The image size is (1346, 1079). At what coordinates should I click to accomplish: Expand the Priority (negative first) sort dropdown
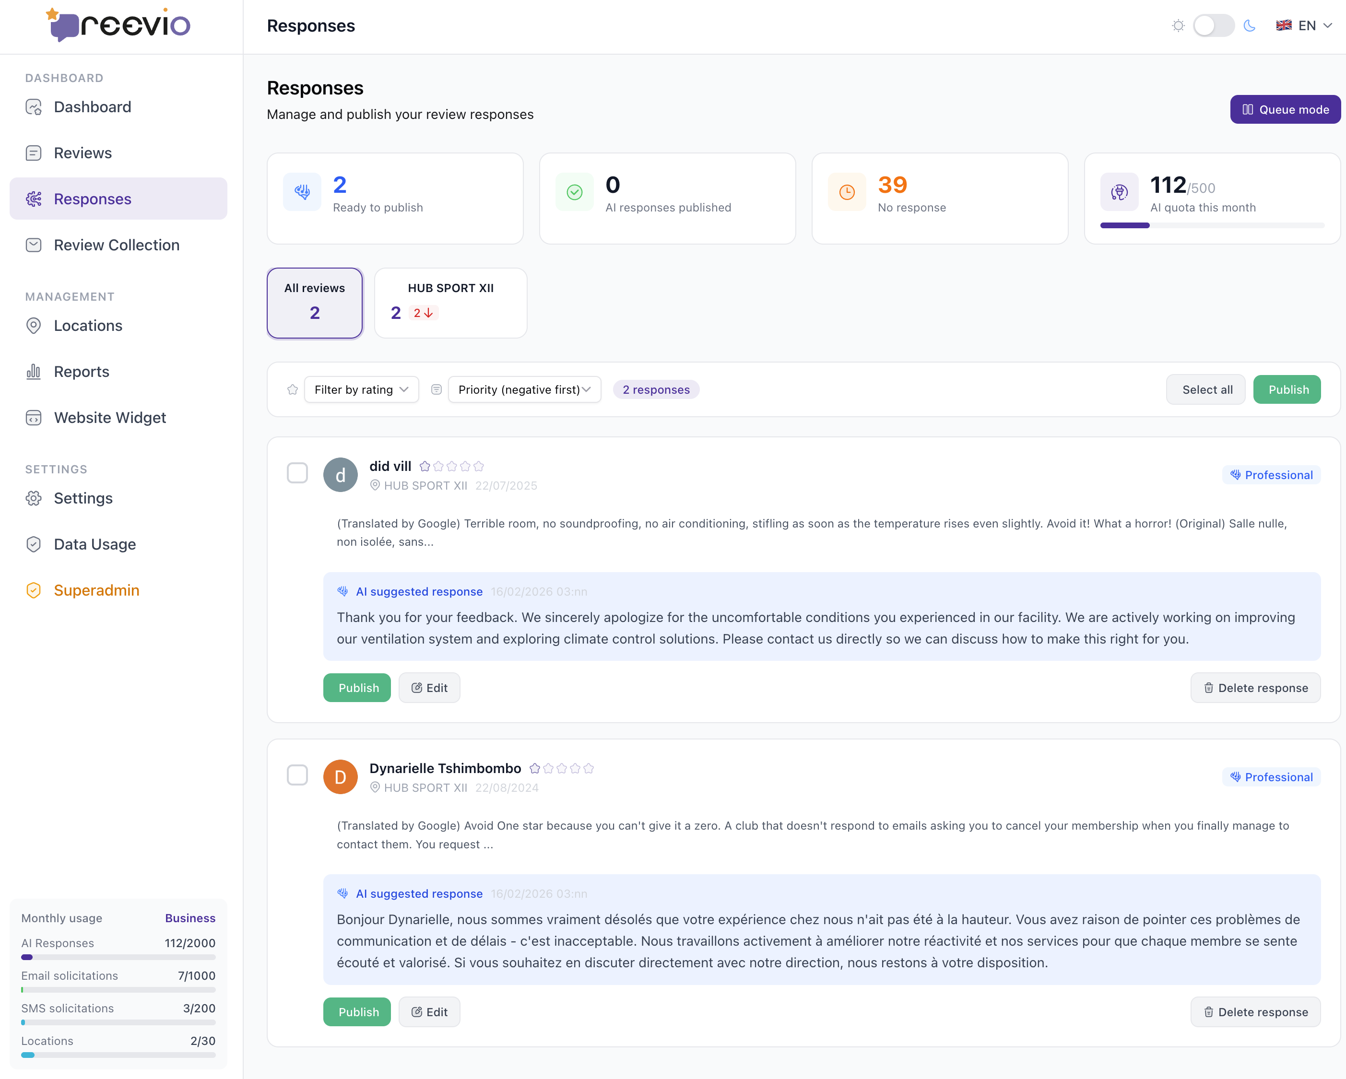pyautogui.click(x=524, y=389)
